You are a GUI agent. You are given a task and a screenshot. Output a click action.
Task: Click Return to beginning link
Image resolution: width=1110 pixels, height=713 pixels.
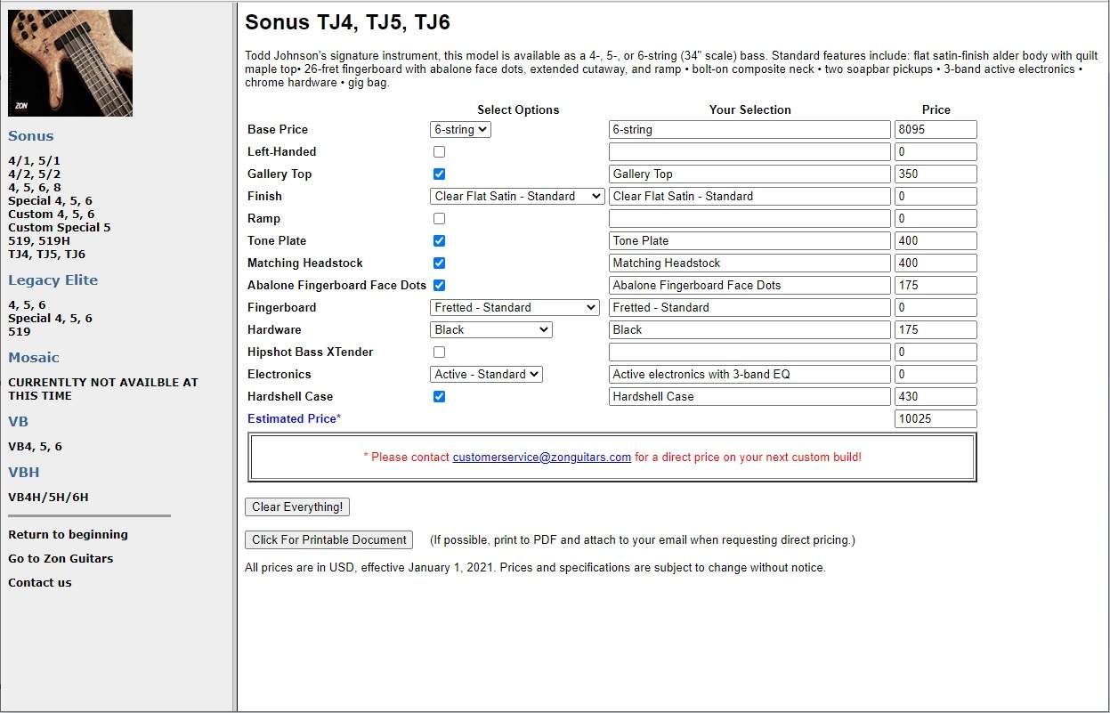[x=69, y=535]
